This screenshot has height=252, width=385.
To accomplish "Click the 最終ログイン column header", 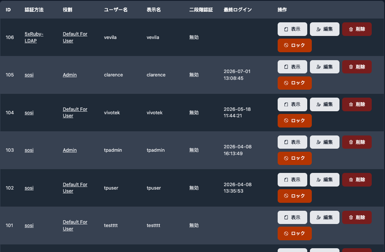I will point(238,10).
